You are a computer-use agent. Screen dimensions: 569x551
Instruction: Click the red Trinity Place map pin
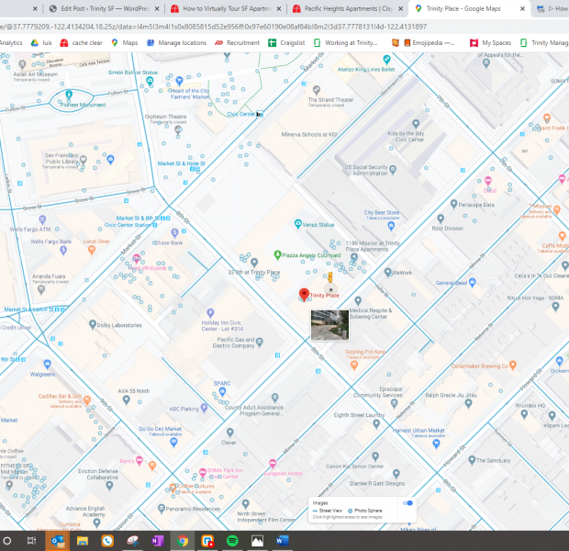(304, 295)
